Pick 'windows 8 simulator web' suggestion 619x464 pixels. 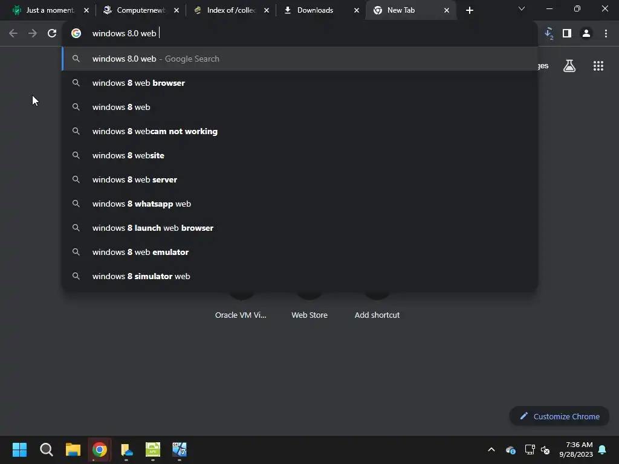[300, 276]
